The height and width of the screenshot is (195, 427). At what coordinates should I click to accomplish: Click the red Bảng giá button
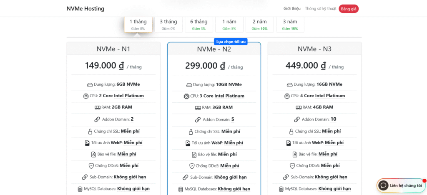[348, 8]
